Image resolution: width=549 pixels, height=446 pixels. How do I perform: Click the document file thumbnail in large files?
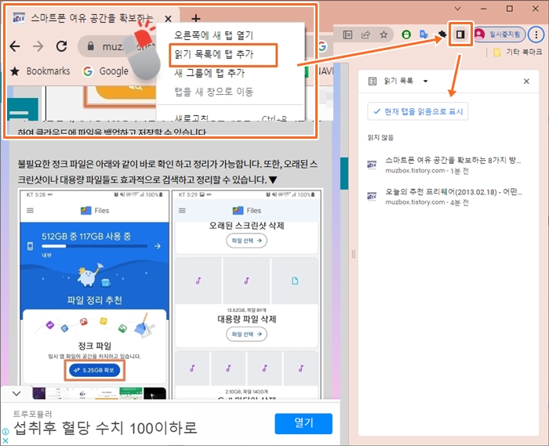coord(295,281)
